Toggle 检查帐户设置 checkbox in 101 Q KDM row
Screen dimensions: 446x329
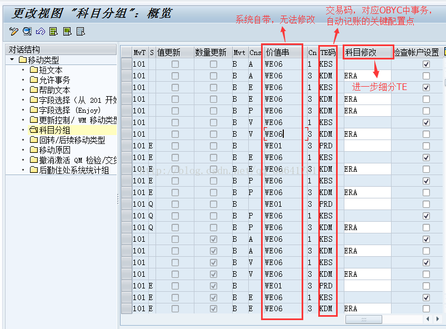pos(426,228)
